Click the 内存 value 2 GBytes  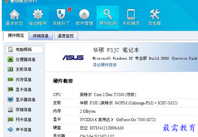point(88,111)
